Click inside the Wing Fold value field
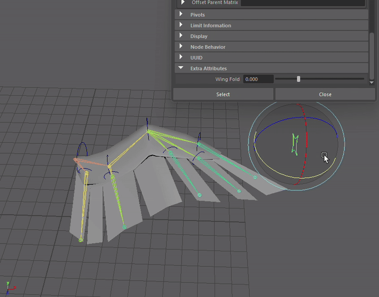The height and width of the screenshot is (297, 379). click(258, 79)
